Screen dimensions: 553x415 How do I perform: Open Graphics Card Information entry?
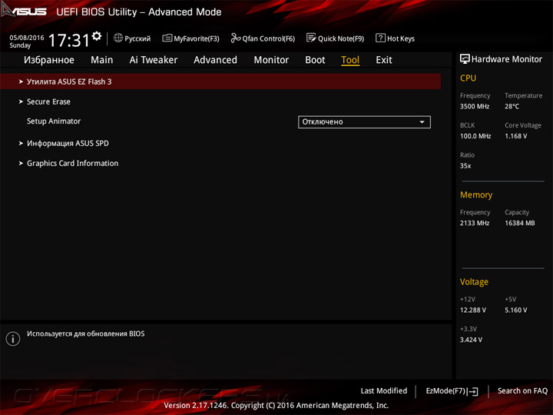pyautogui.click(x=73, y=163)
